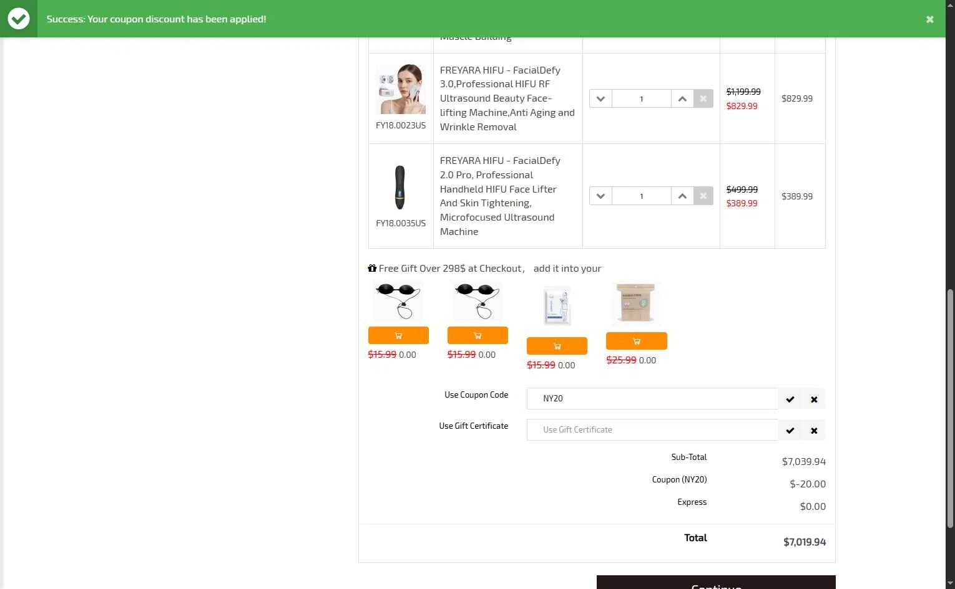Add the white packet free gift to cart
Image resolution: width=955 pixels, height=589 pixels.
point(557,346)
